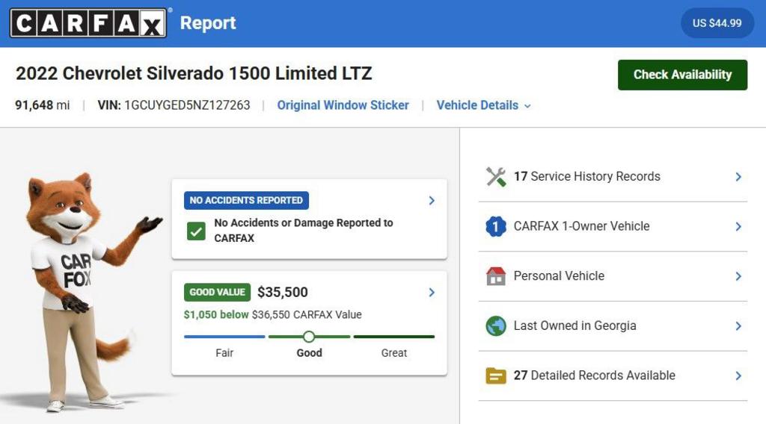Image resolution: width=766 pixels, height=424 pixels.
Task: Click the NO ACCIDENTS REPORTED badge
Action: click(x=246, y=200)
